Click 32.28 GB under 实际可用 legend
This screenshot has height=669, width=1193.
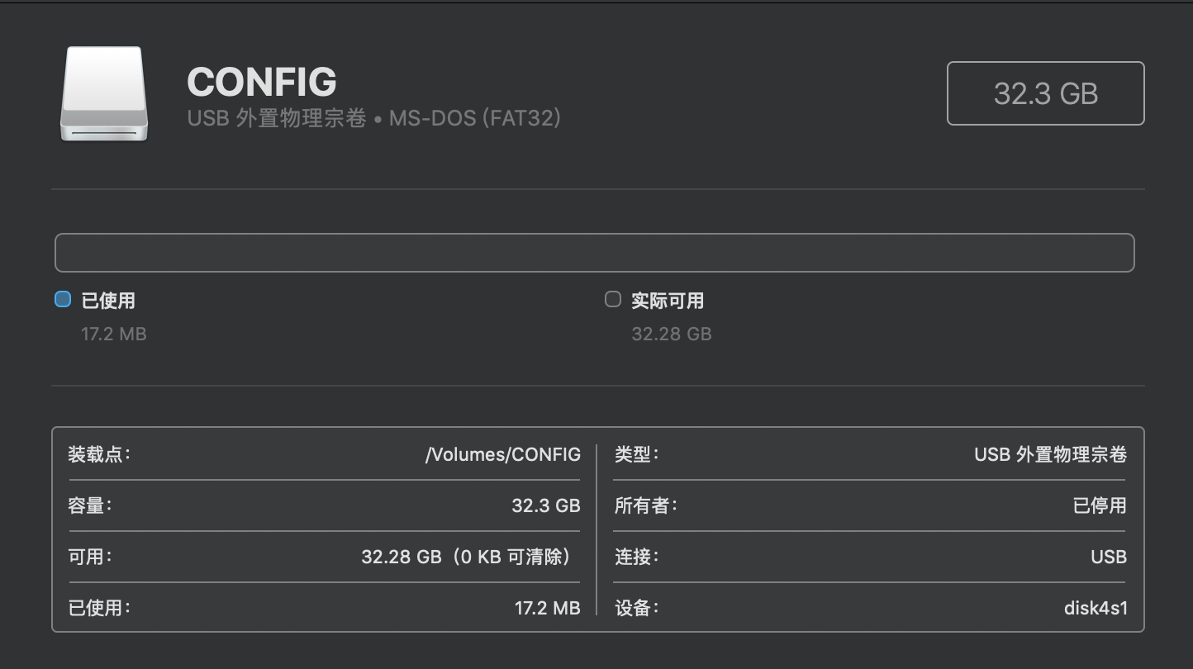672,334
